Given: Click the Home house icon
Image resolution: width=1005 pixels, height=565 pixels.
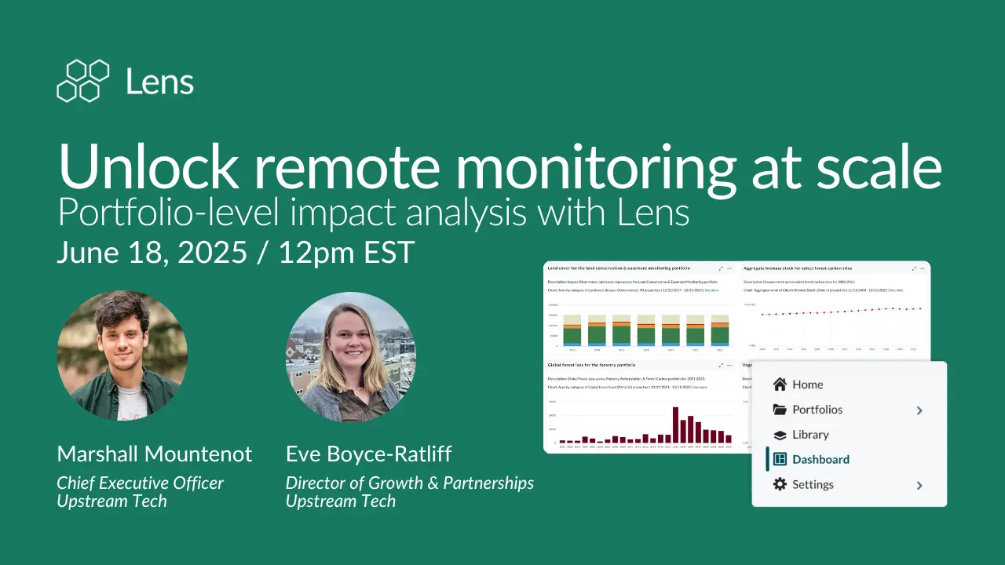Looking at the screenshot, I should coord(780,385).
